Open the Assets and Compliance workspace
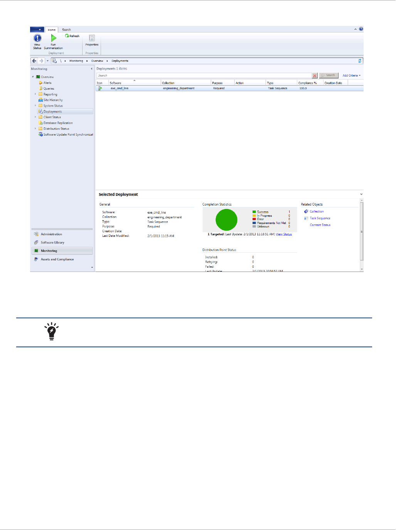The image size is (396, 530). pos(62,259)
